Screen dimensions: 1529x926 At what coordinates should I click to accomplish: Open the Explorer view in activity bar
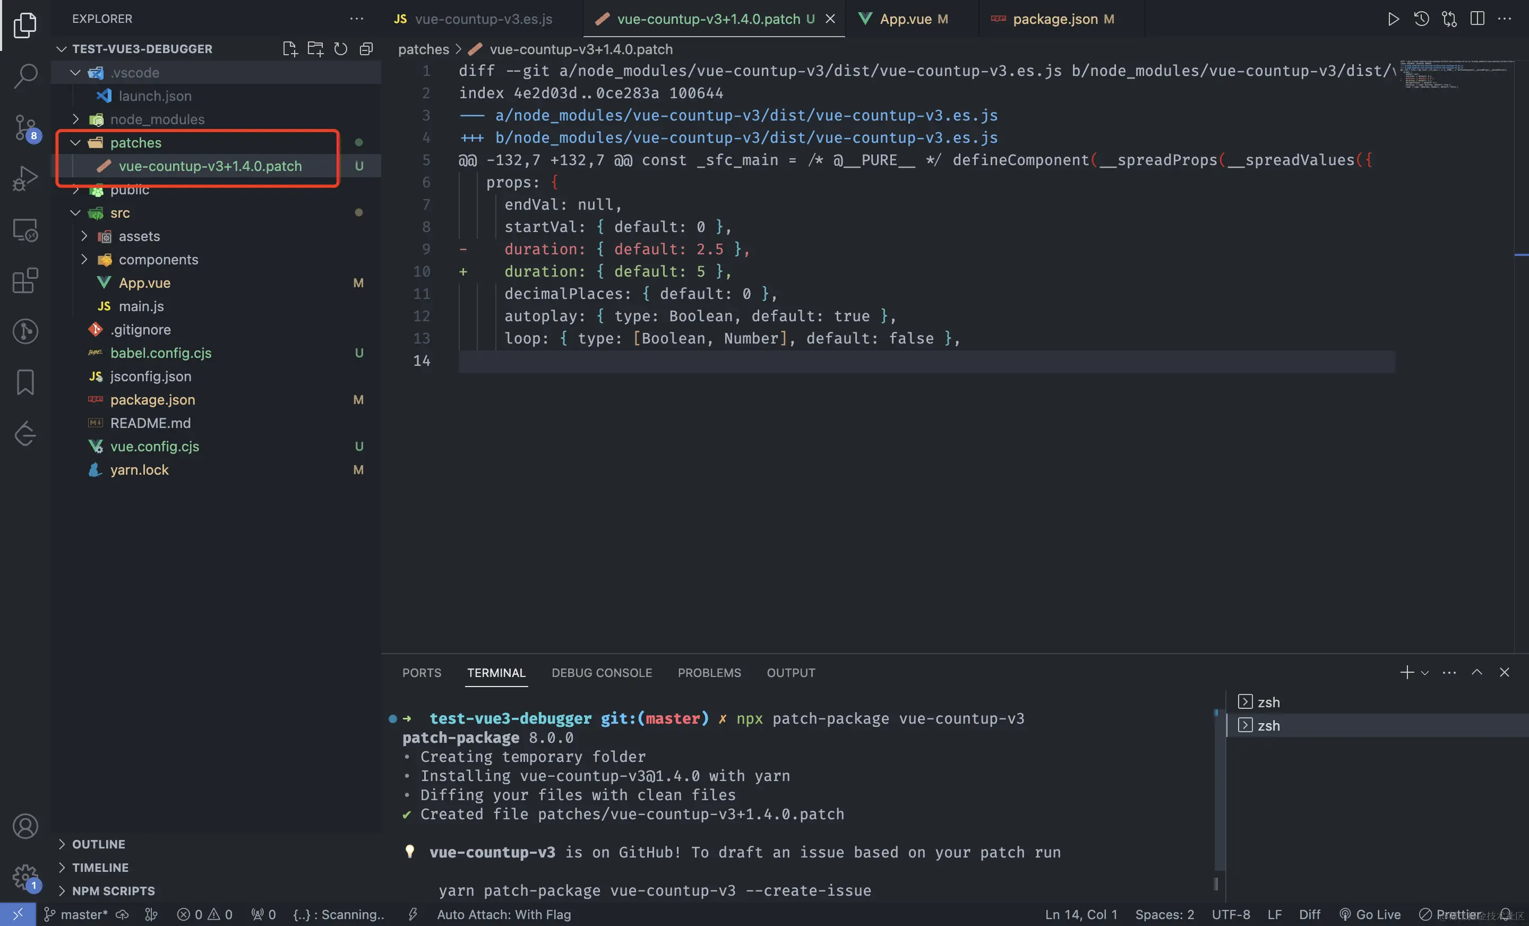pos(25,25)
